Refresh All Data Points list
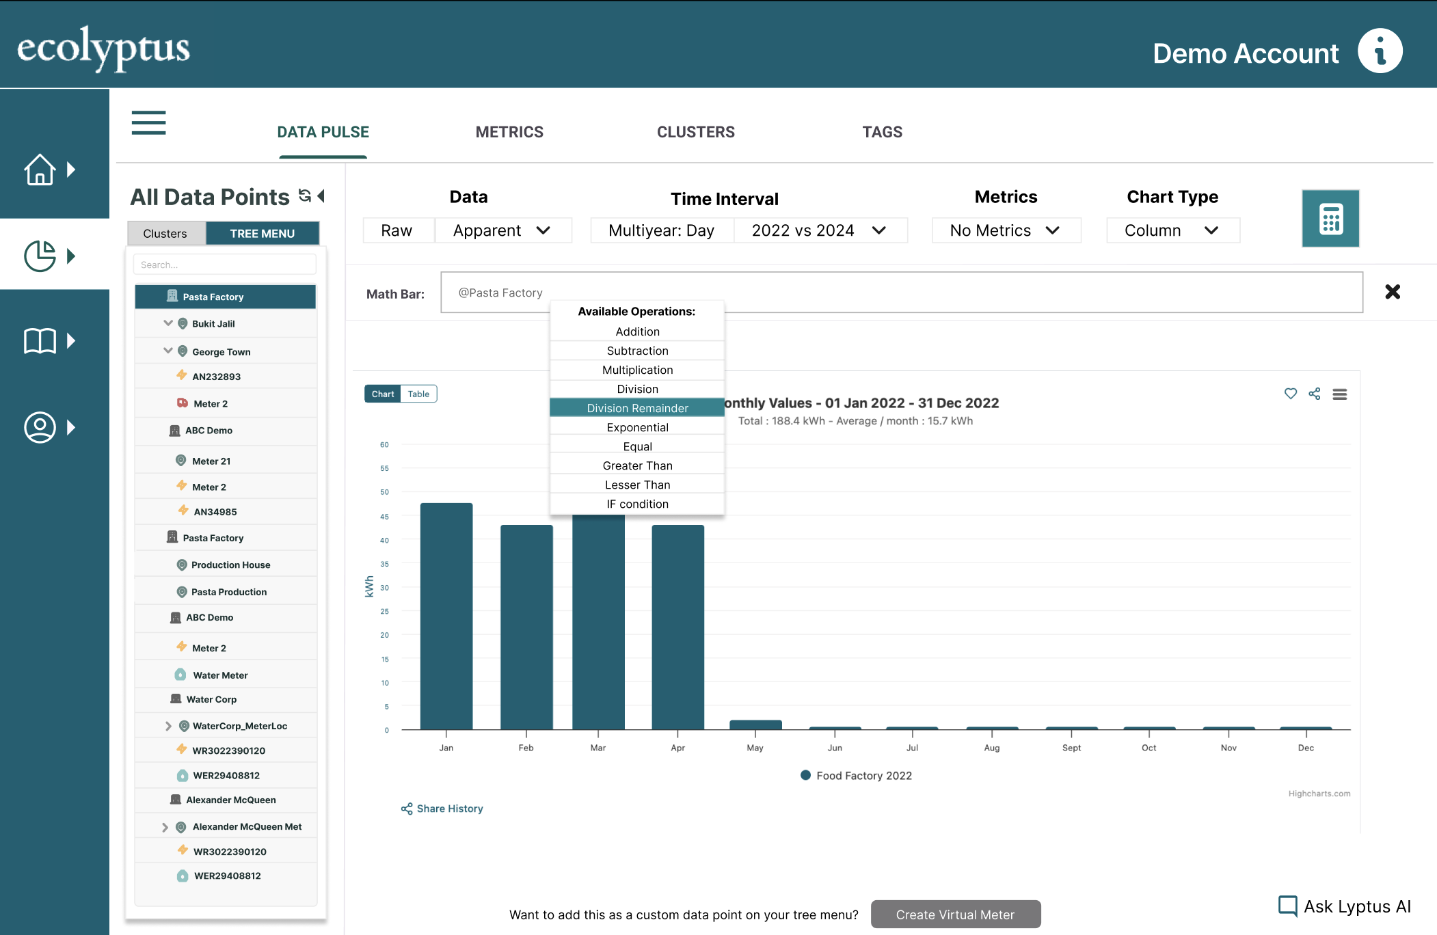 [305, 196]
